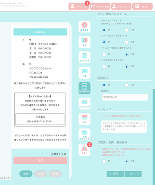155x185 pixels.
Task: Go back with the 戻る button
Action: [115, 174]
